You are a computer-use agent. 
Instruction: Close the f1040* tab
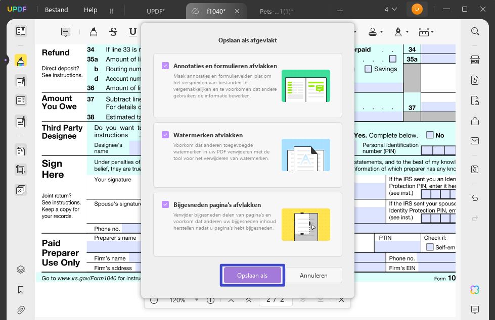click(x=237, y=11)
